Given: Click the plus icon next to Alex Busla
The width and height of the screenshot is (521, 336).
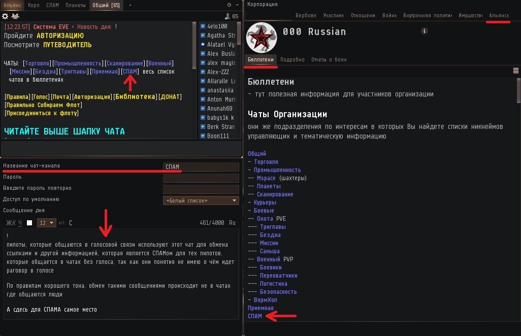Looking at the screenshot, I should pos(203,53).
